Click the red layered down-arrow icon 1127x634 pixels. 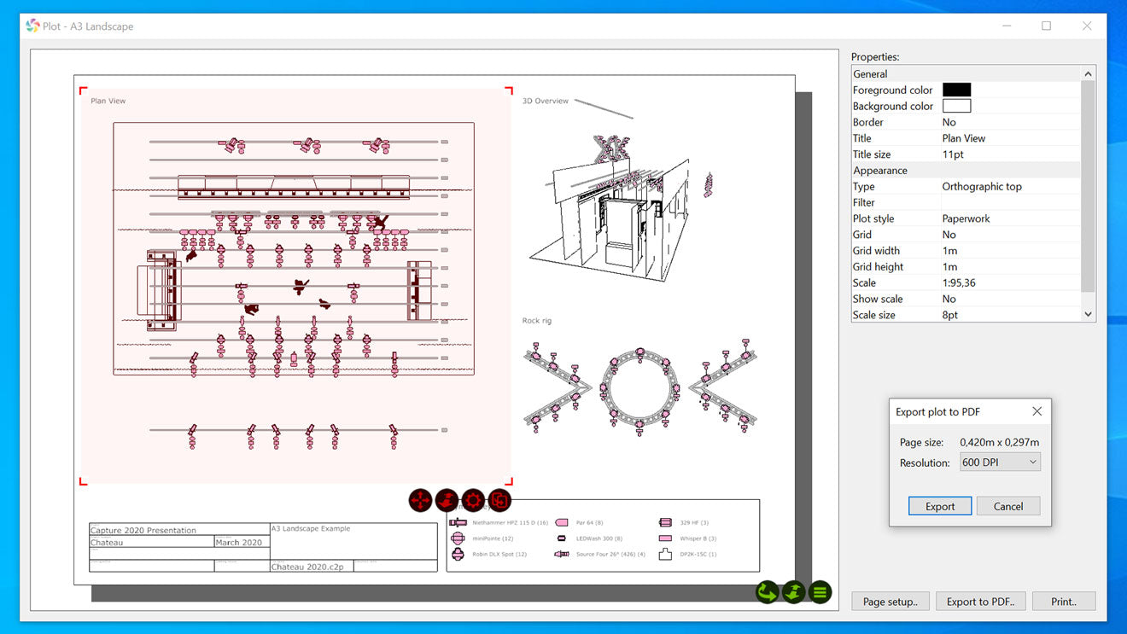click(x=447, y=500)
